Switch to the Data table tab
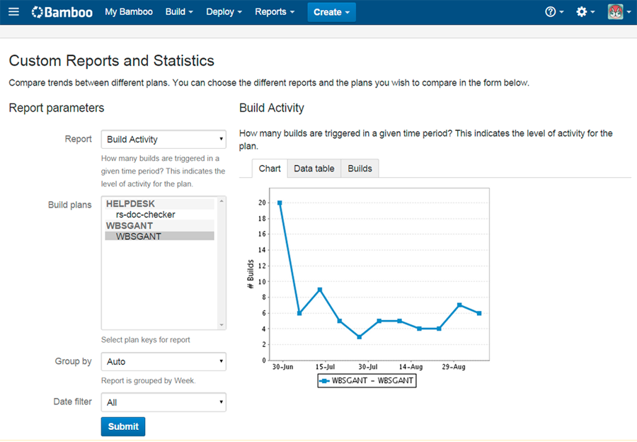Screen dimensions: 637x442 (x=314, y=169)
